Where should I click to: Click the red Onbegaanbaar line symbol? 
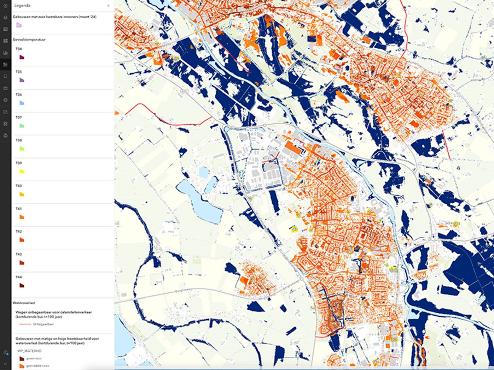25,324
